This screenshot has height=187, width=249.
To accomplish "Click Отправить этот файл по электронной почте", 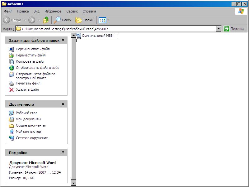I will click(x=35, y=76).
